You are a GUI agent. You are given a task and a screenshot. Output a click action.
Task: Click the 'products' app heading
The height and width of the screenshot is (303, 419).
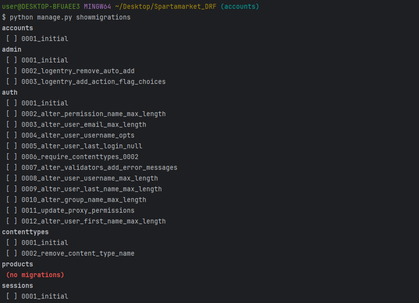coord(18,264)
